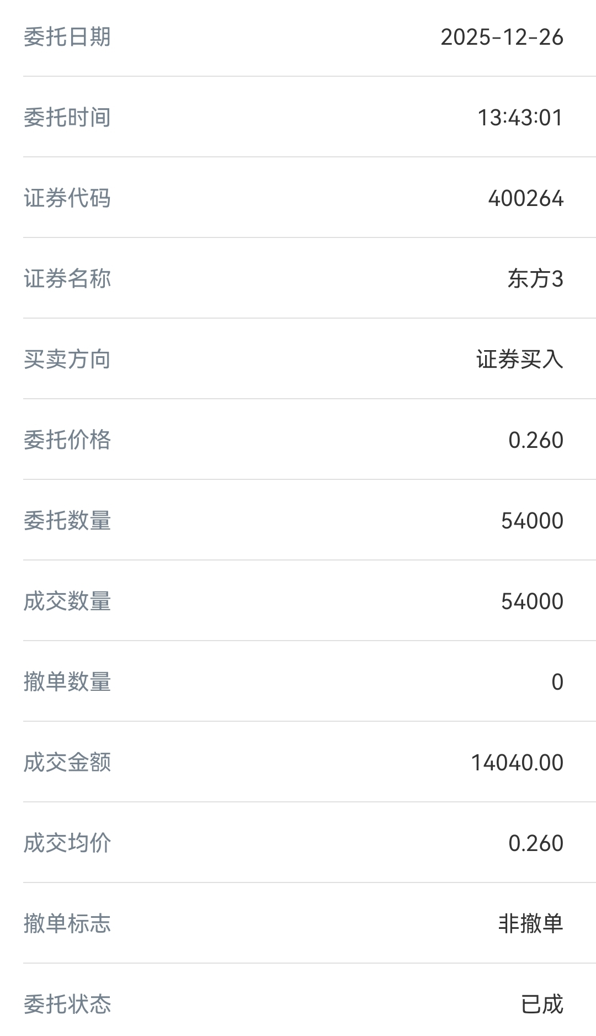
Task: Select the 成交均价 value 0.260
Action: (x=535, y=844)
